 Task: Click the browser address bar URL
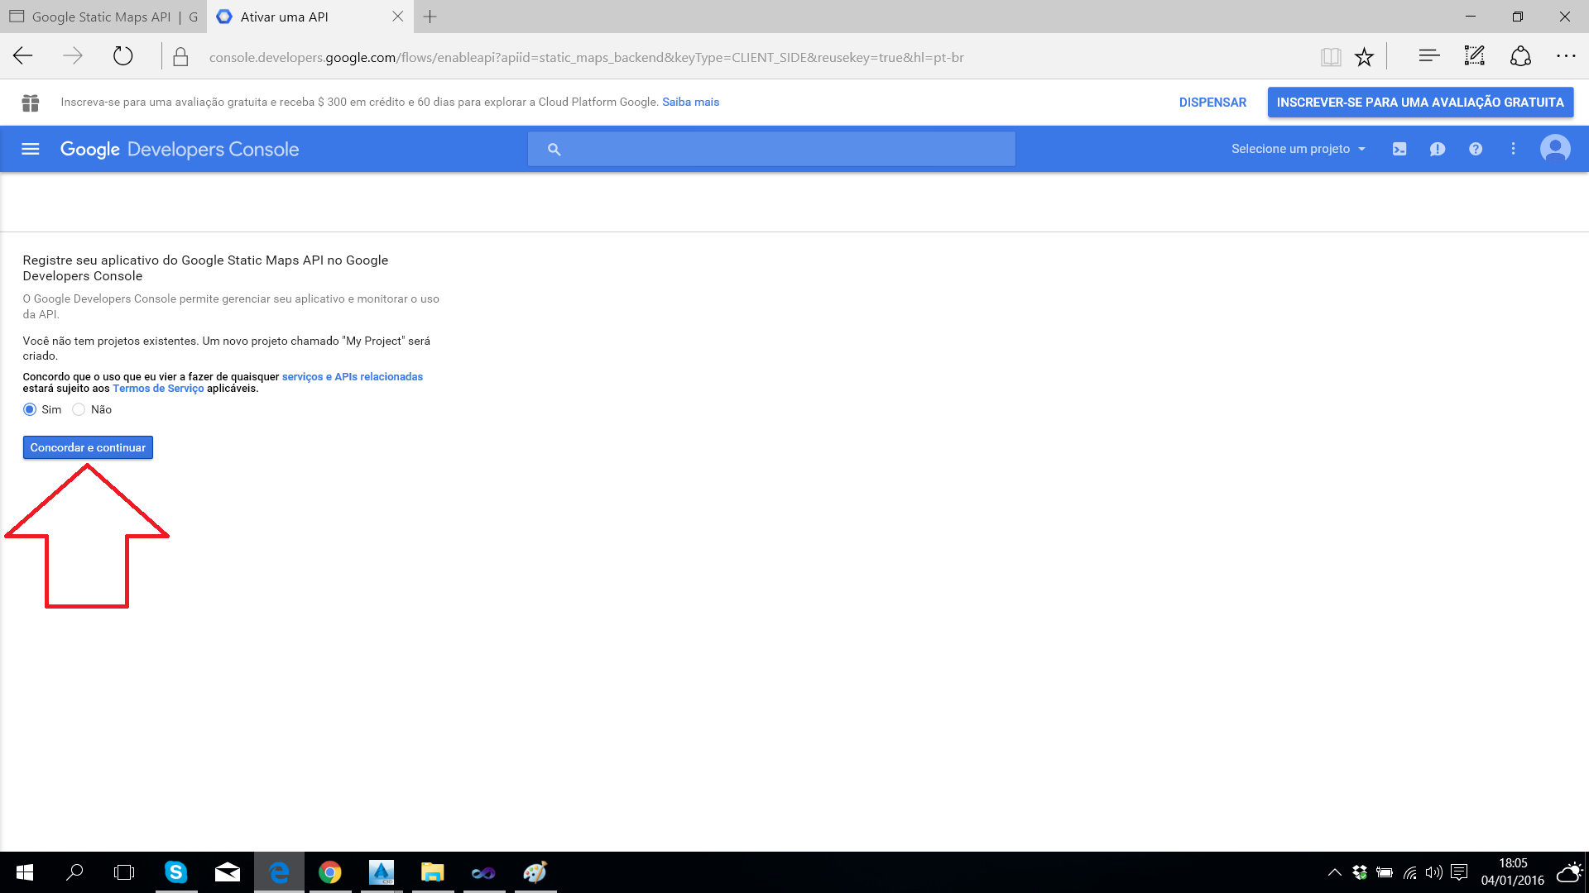[x=587, y=57]
